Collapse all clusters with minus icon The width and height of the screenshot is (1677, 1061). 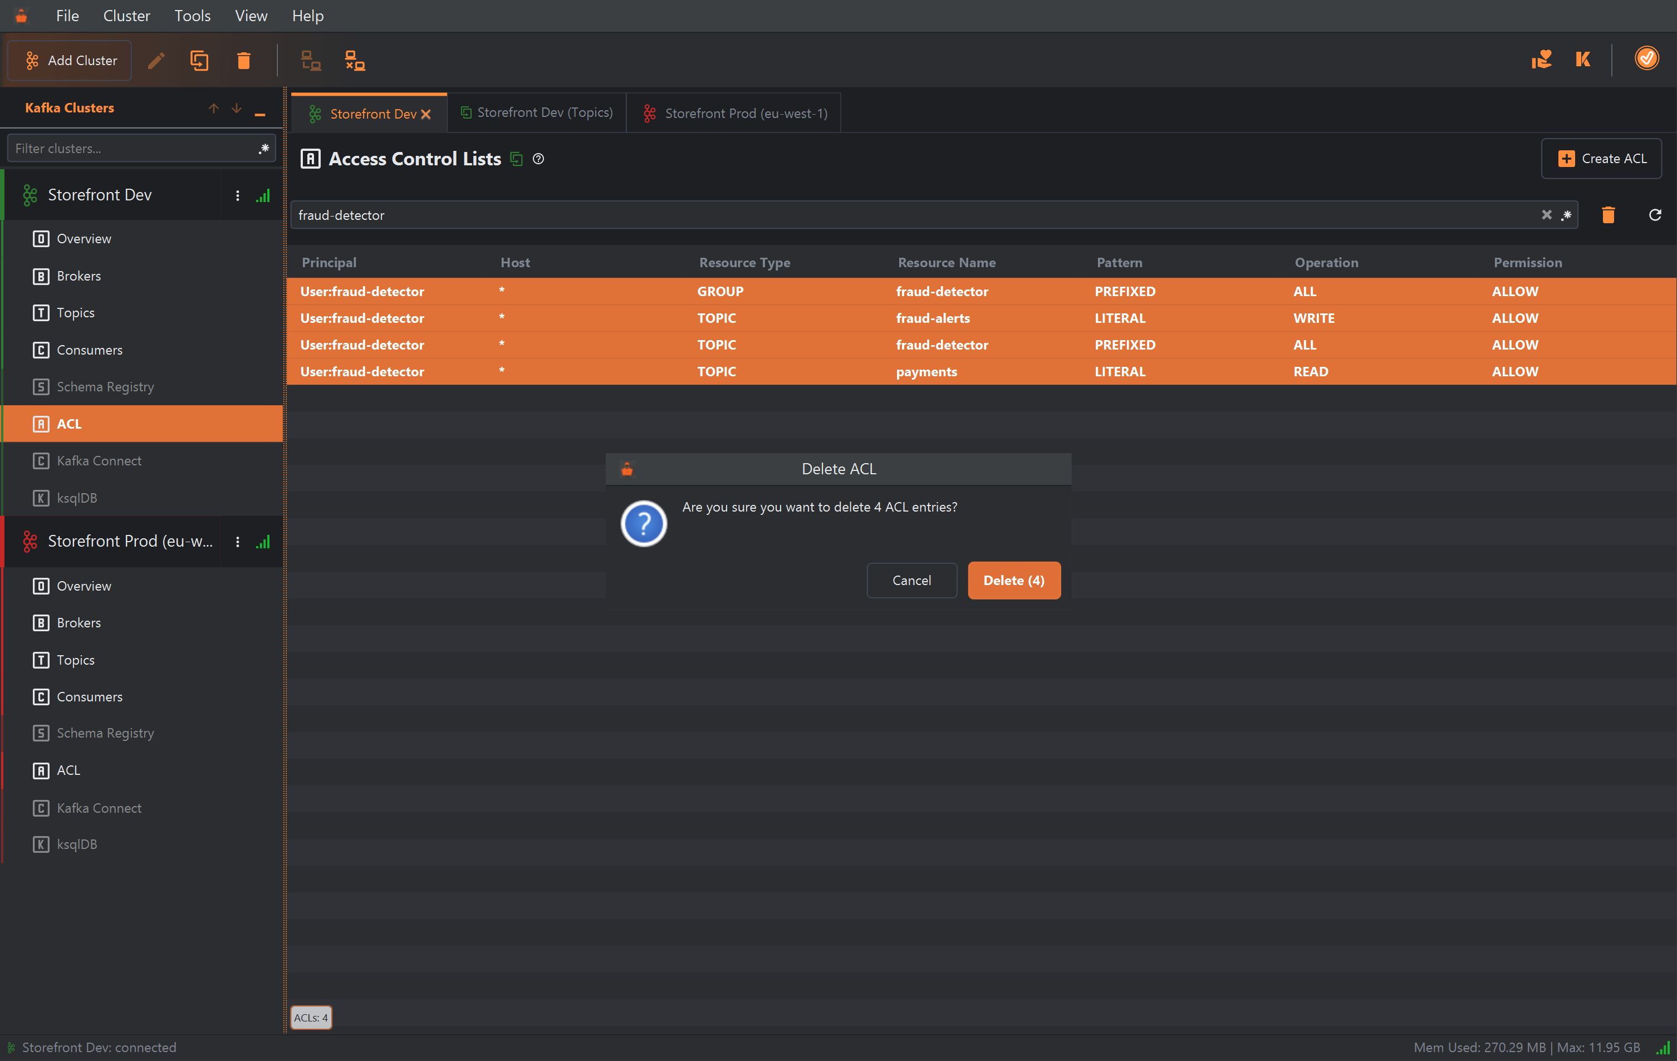[260, 114]
